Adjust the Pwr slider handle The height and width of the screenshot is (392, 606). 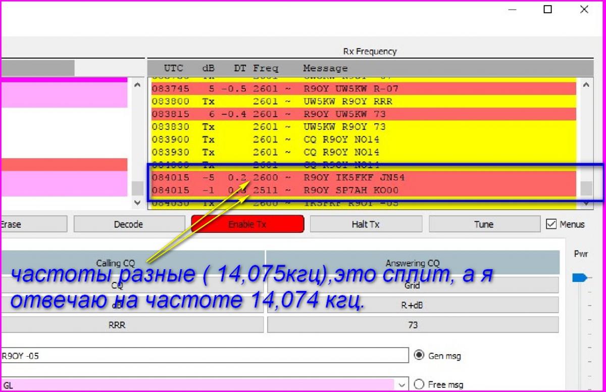[x=580, y=277]
